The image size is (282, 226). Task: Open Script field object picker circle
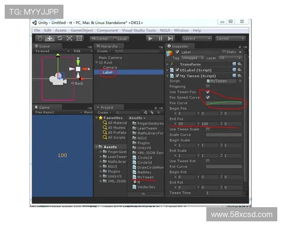pyautogui.click(x=240, y=81)
